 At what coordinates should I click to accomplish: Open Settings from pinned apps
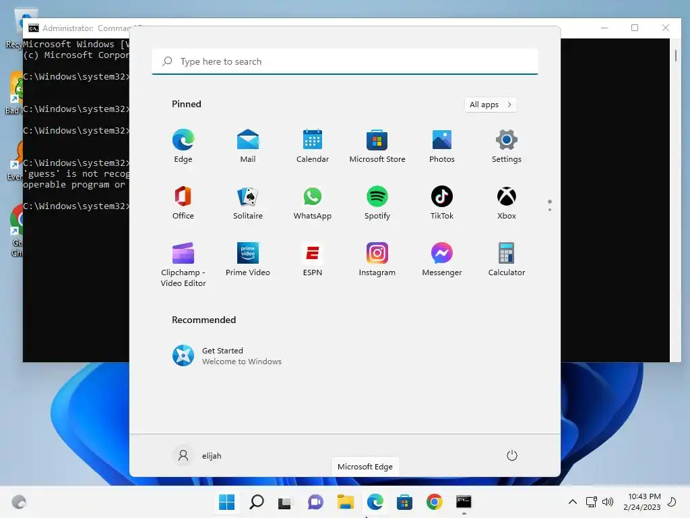(x=507, y=146)
